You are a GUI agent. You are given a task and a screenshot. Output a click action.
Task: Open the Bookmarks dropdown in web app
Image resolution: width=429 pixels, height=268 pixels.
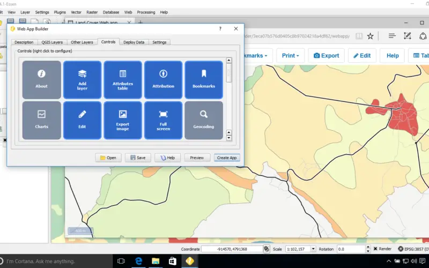[257, 56]
